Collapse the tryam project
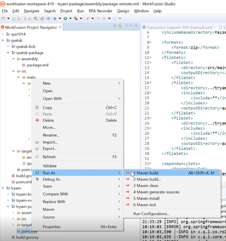Viewport: 226px width, 241px height. tap(3, 188)
